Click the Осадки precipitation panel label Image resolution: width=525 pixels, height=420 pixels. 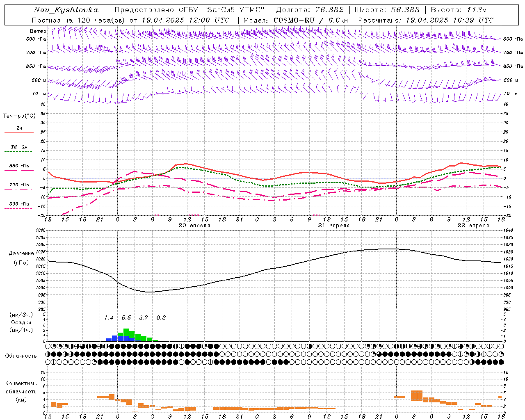pyautogui.click(x=21, y=322)
